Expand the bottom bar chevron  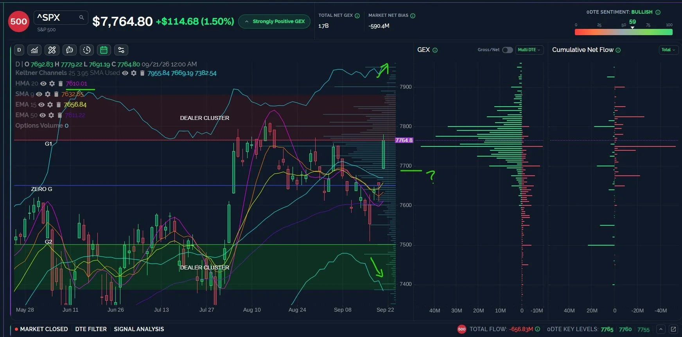pyautogui.click(x=660, y=329)
